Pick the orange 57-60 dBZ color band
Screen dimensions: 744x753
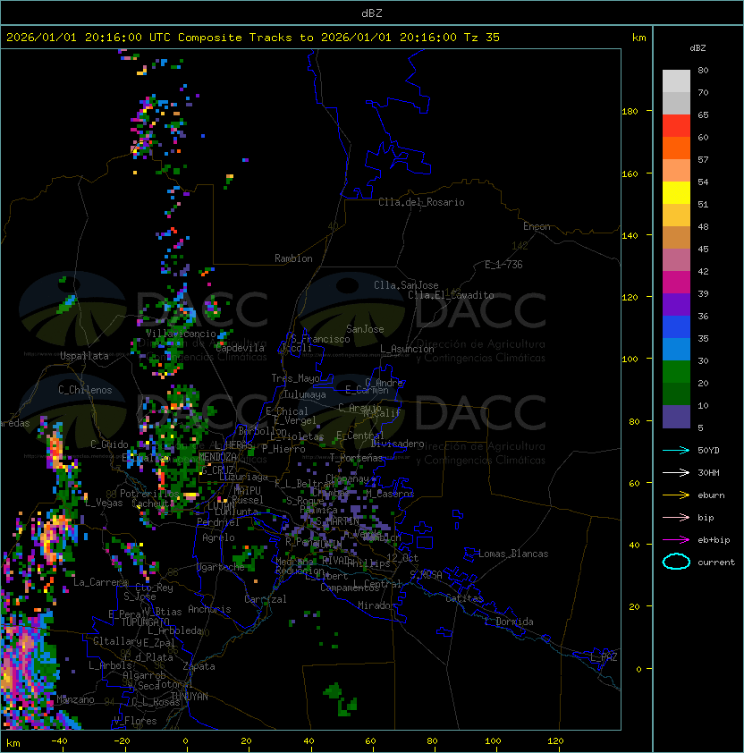click(676, 148)
